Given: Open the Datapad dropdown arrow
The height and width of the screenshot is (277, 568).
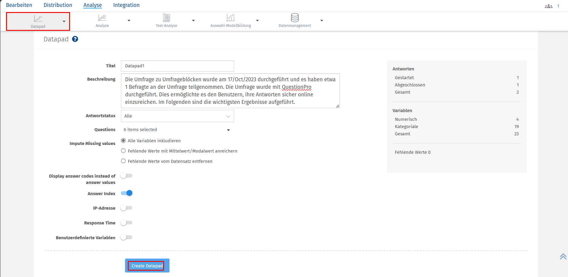Looking at the screenshot, I should (64, 21).
